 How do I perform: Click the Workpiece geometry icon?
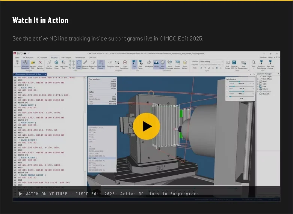[x=149, y=64]
